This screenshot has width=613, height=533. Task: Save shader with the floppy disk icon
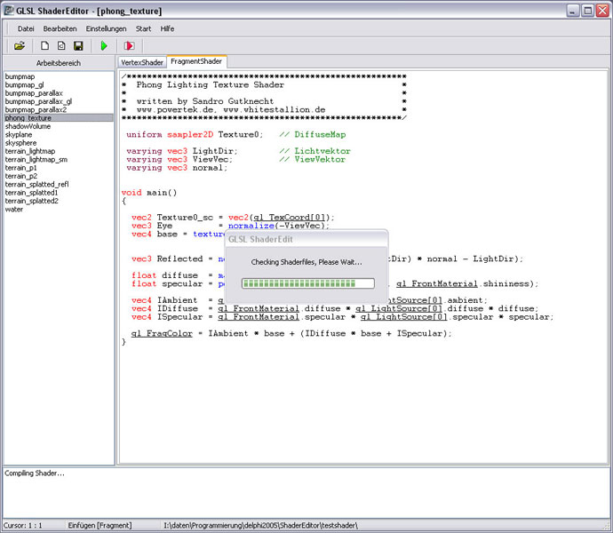(x=78, y=45)
